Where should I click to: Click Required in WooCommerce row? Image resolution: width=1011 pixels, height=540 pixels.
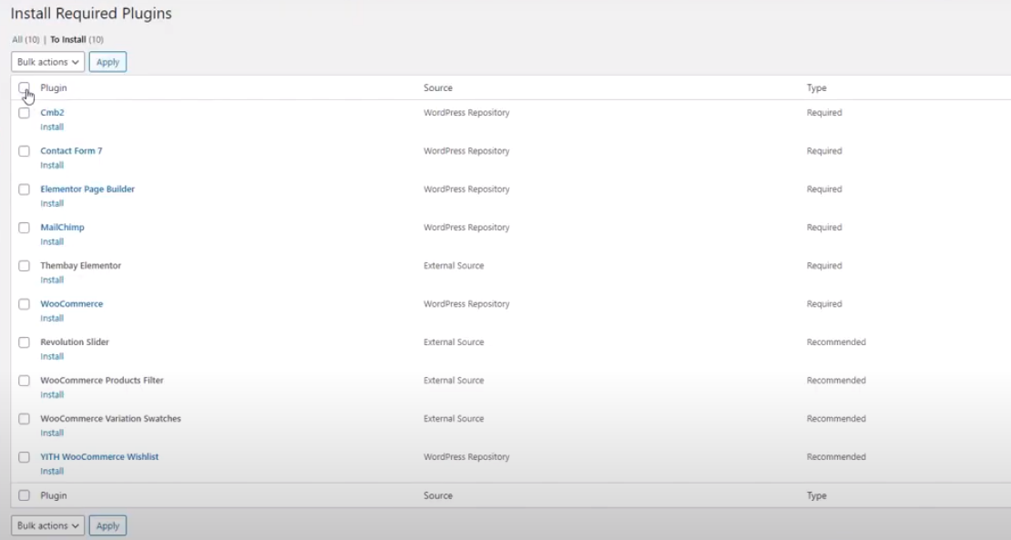824,303
